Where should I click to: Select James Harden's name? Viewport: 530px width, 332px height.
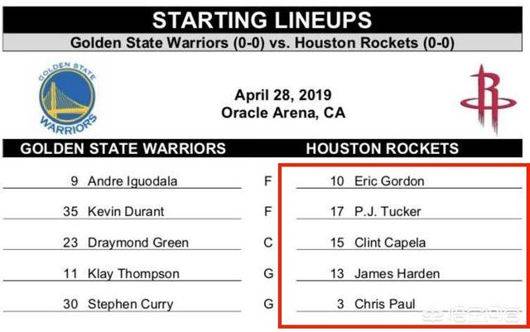coord(397,273)
